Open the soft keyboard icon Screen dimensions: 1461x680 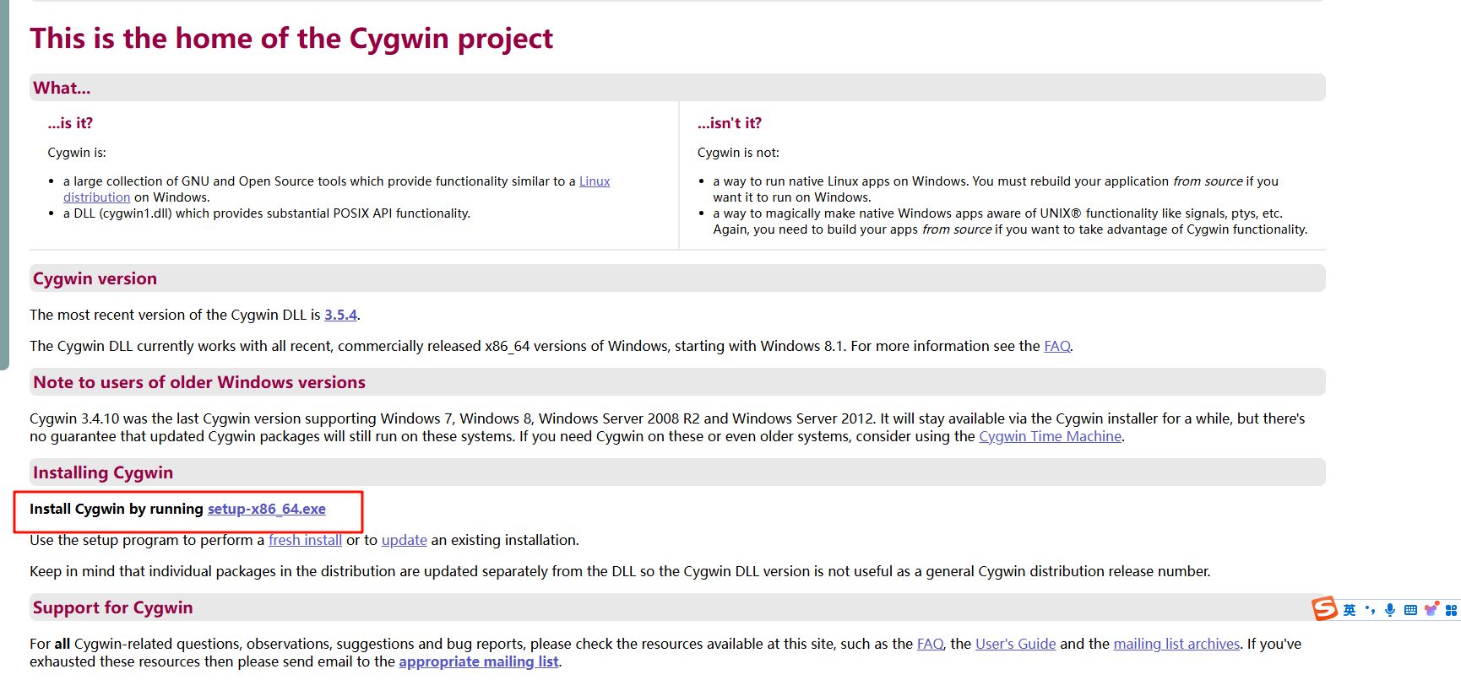[1410, 610]
